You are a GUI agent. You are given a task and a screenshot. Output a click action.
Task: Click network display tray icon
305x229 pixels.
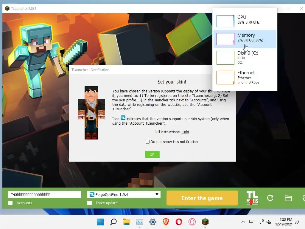tap(261, 222)
